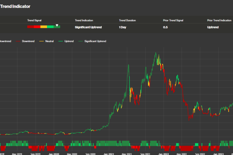Click the Jan 2020 x-axis label
Screen dimensions: 233x155
tap(54, 153)
